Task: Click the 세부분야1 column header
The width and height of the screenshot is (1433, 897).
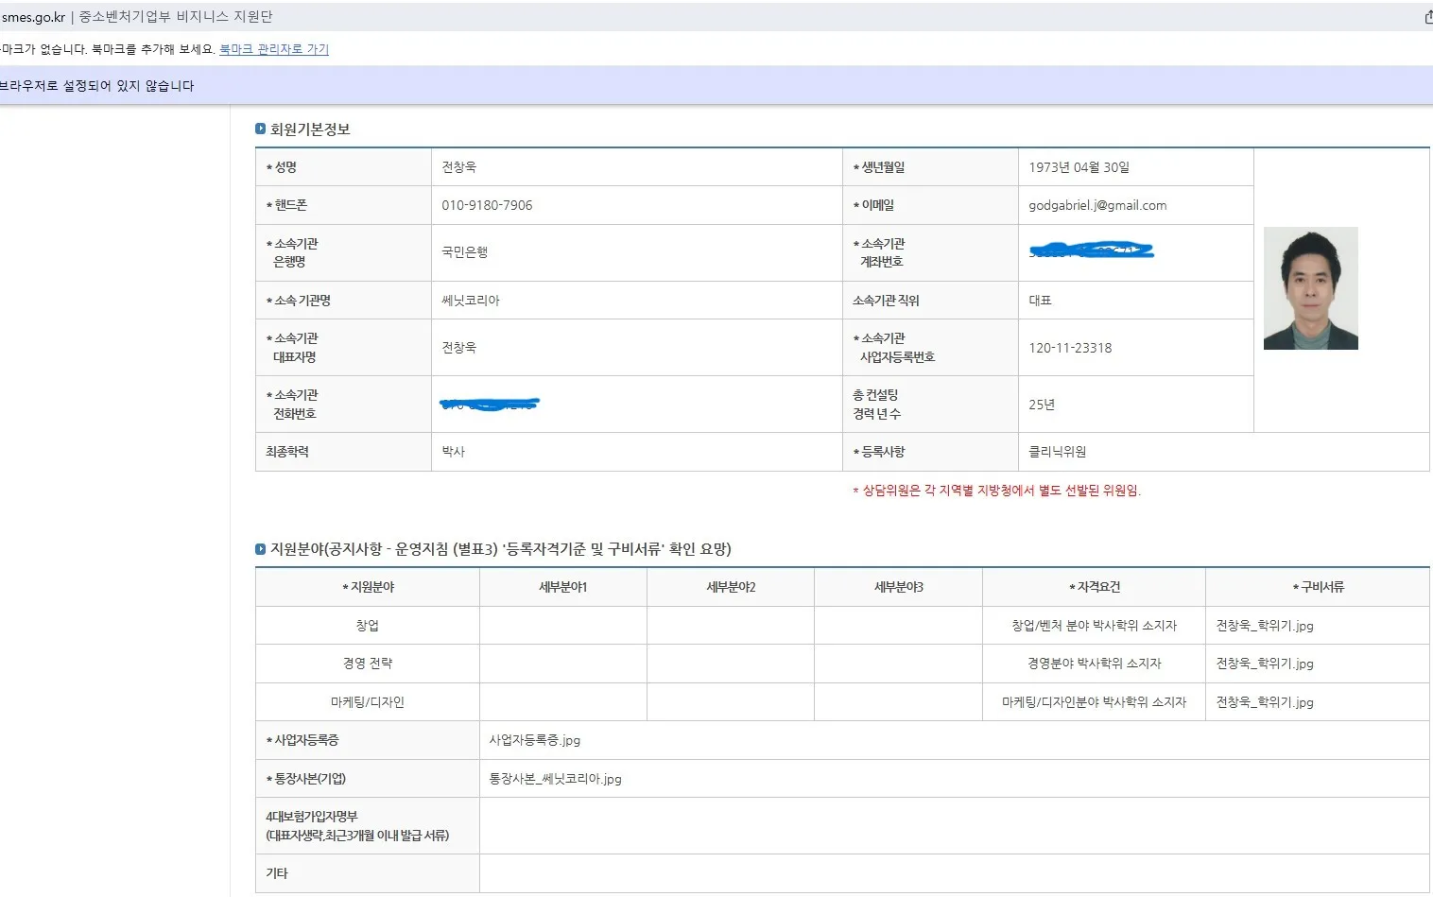Action: coord(562,586)
